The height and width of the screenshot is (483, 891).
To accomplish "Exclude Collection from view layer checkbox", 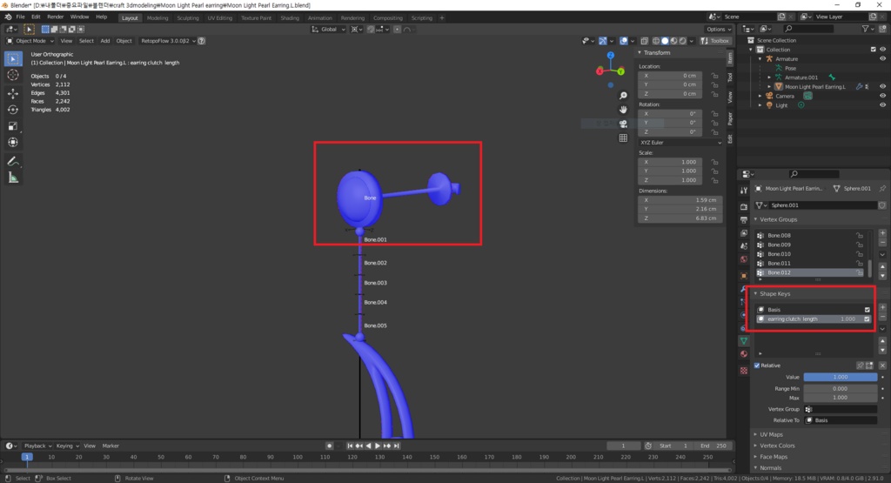I will tap(874, 50).
